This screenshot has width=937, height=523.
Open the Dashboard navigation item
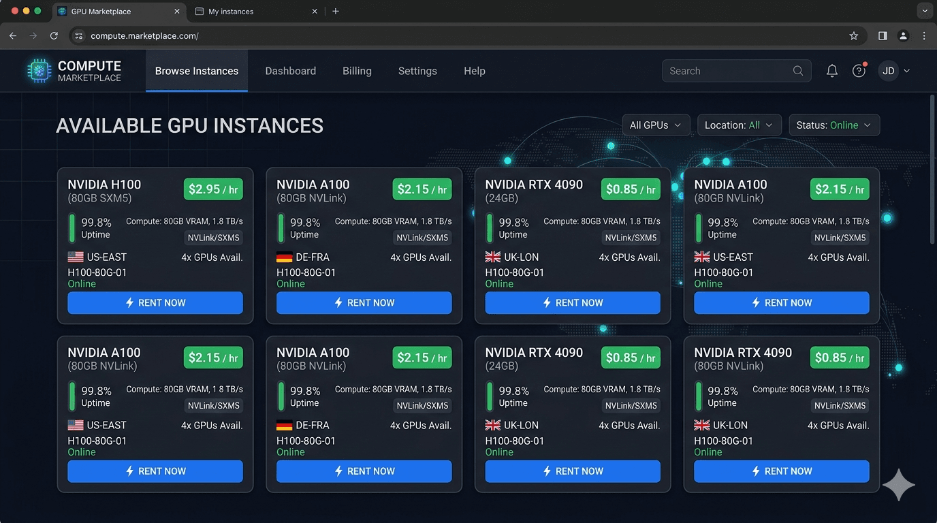[x=290, y=70]
